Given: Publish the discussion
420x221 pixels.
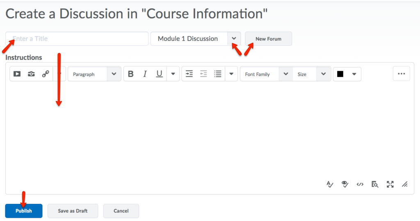Looking at the screenshot, I should coord(23,211).
